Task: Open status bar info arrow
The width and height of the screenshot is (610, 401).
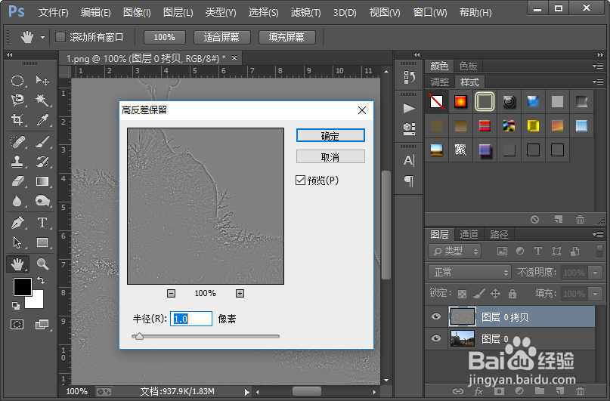Action: coord(246,392)
